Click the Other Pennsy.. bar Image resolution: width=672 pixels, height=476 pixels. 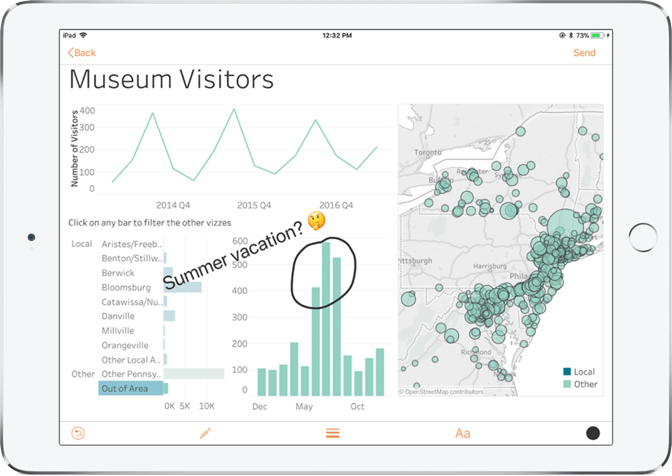(x=194, y=374)
